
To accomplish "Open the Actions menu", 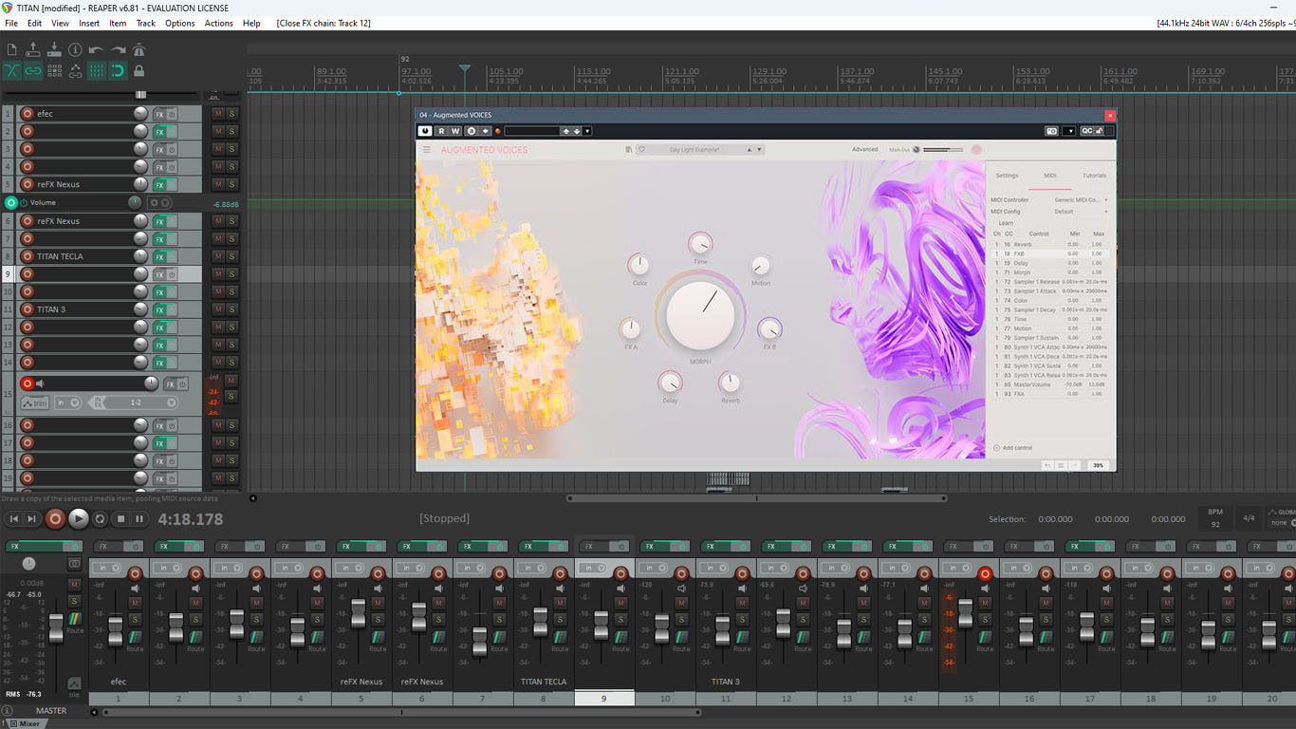I will coord(219,23).
